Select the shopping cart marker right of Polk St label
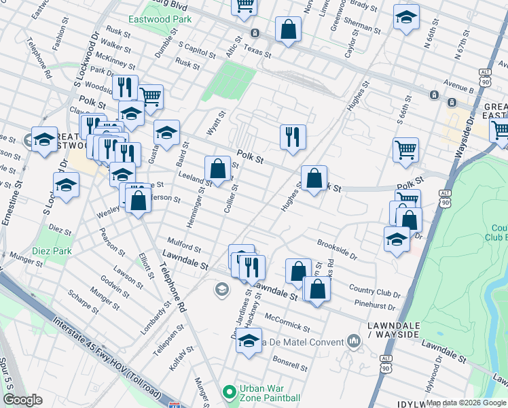The height and width of the screenshot is (408, 508). tap(408, 197)
